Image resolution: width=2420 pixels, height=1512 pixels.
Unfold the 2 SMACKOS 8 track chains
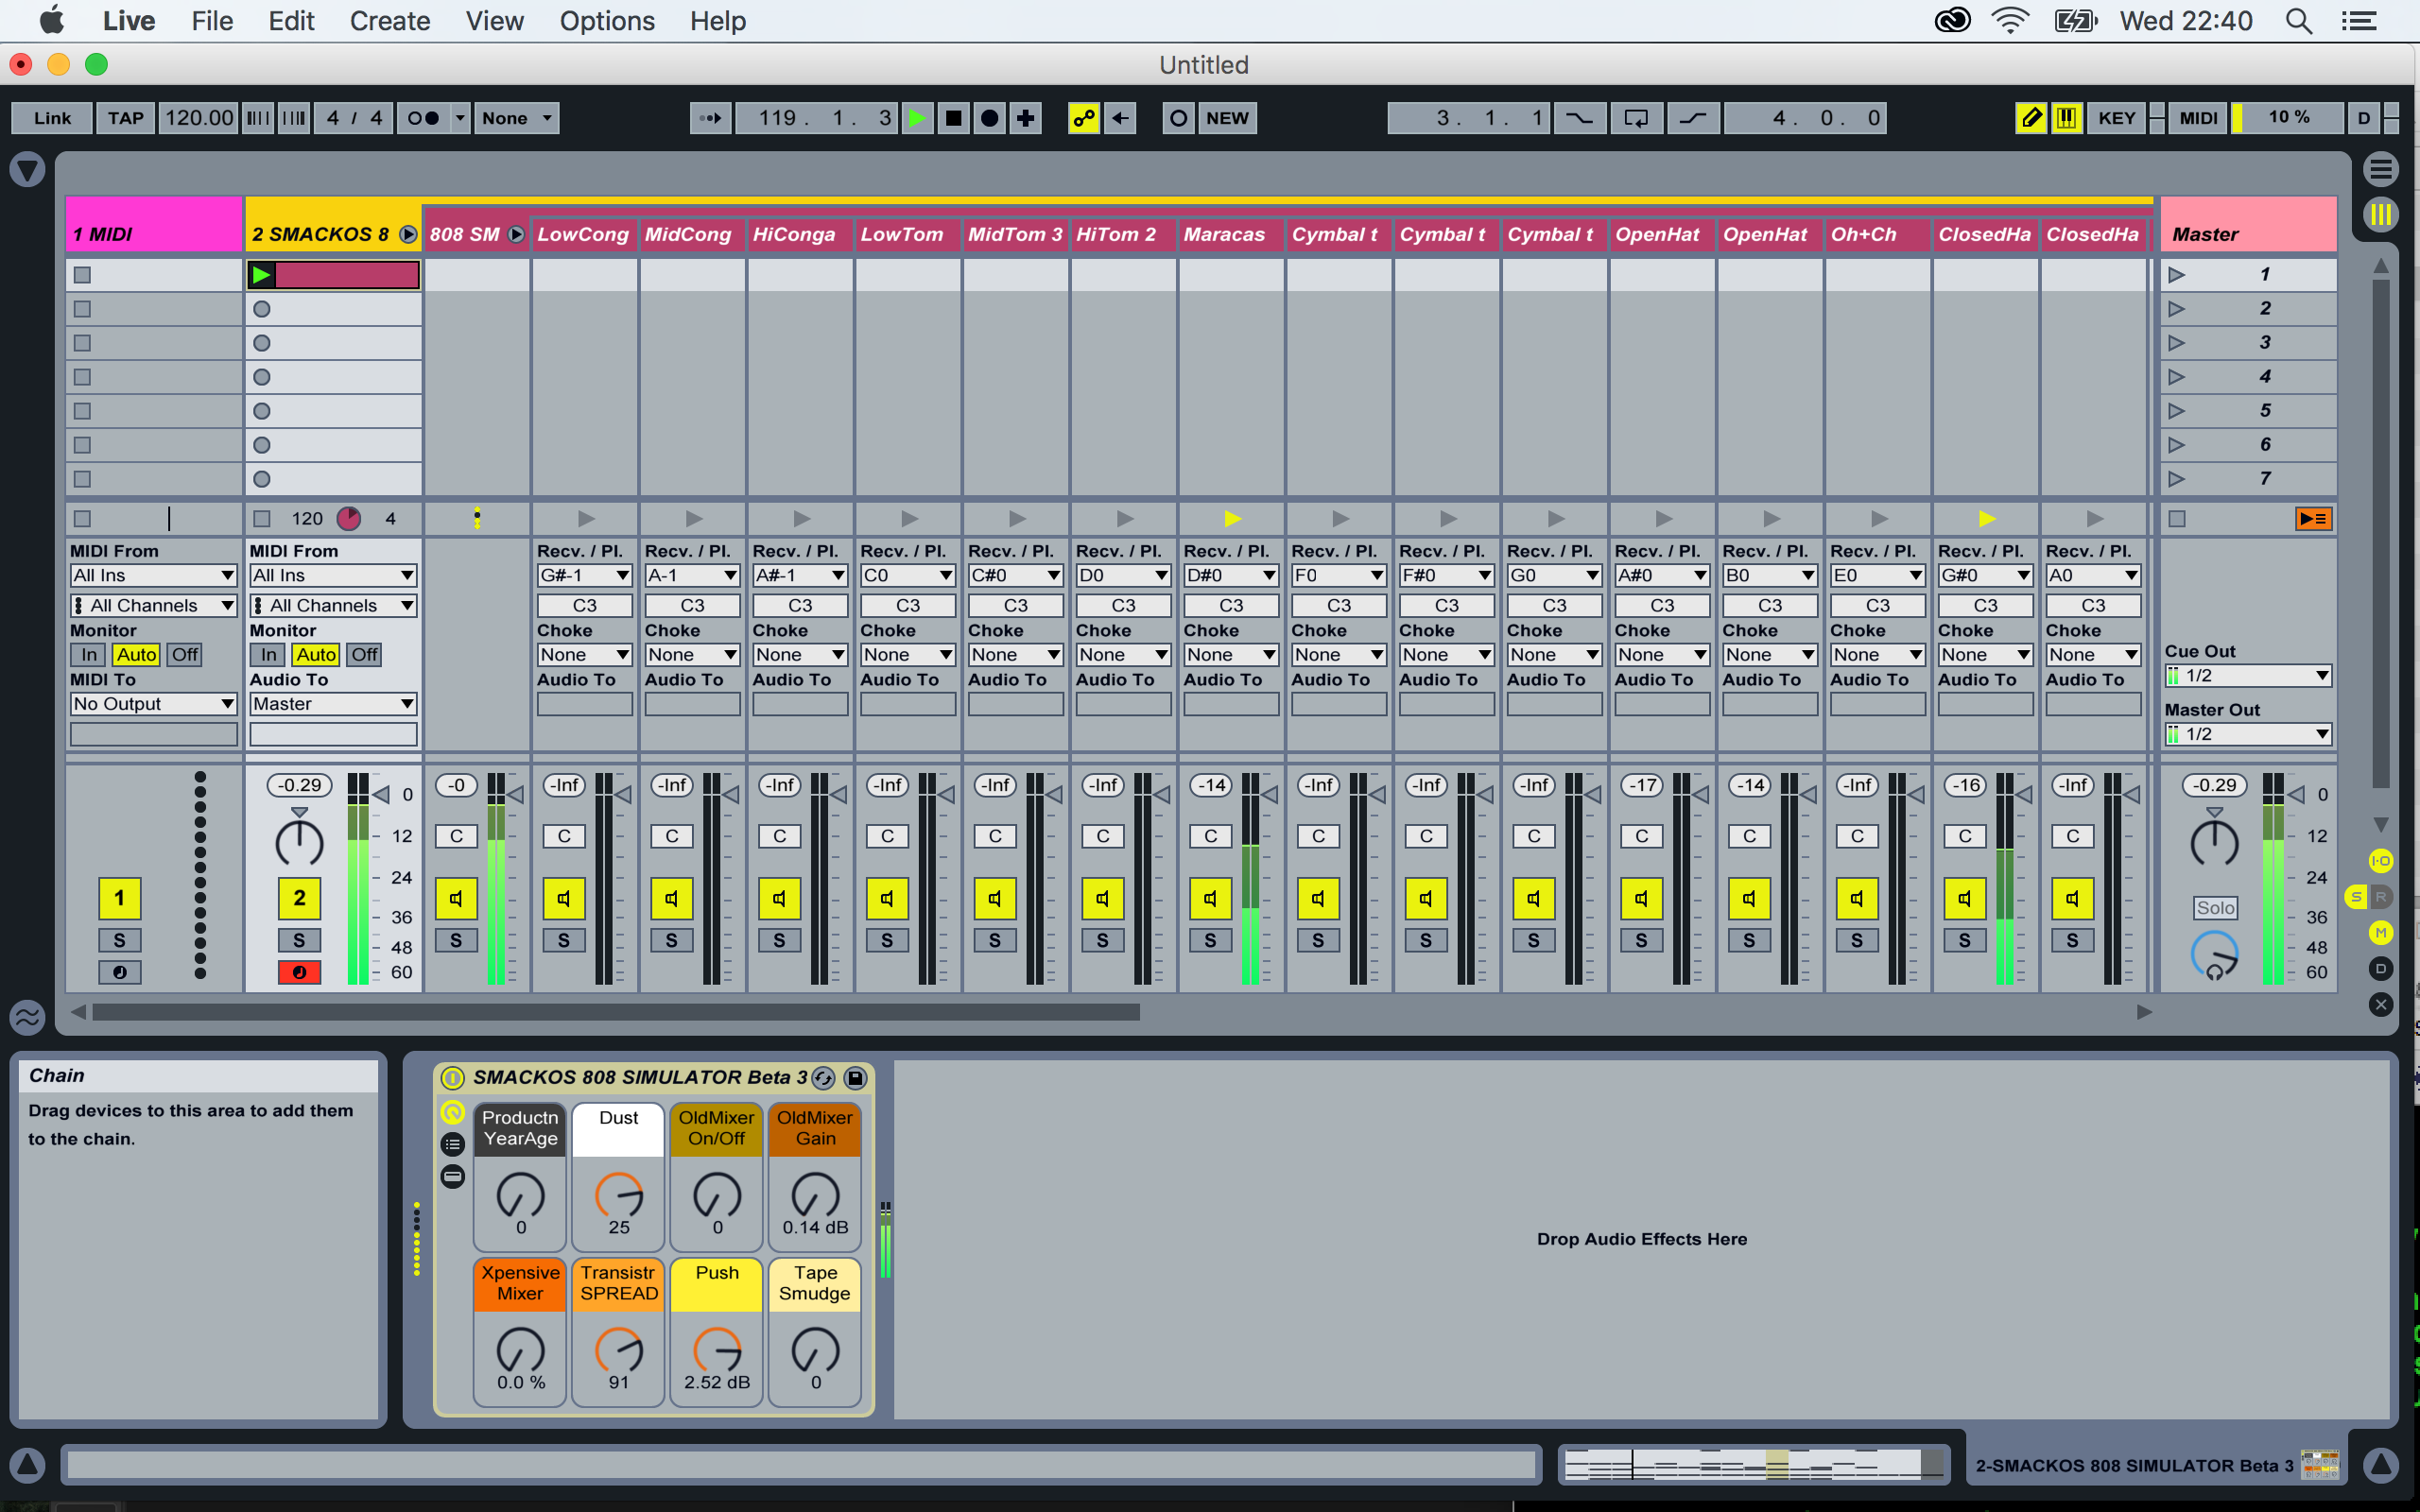(408, 234)
